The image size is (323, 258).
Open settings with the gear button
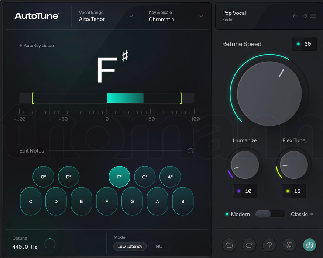pos(289,245)
